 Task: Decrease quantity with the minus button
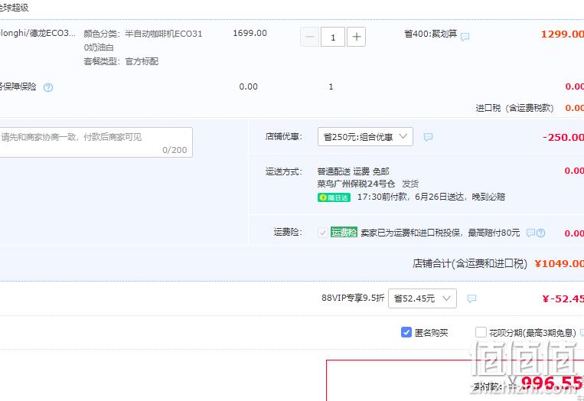pos(309,37)
